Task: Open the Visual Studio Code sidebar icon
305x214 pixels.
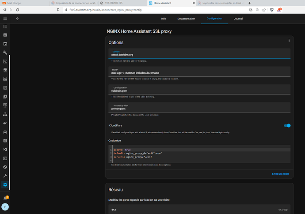Action: (x=5, y=149)
